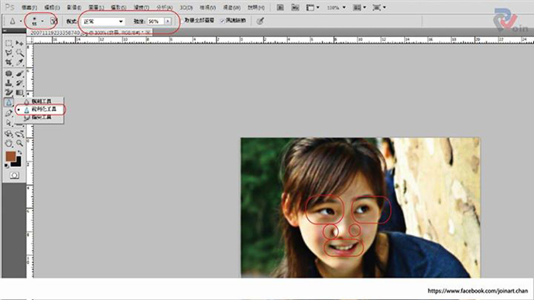Select the Gradient tool
The image size is (534, 300).
point(19,92)
